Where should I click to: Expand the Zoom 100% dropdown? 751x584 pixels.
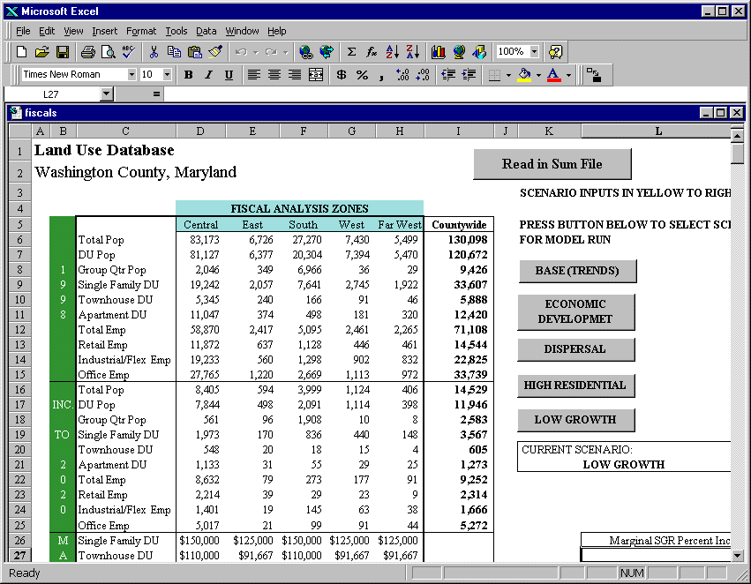[535, 52]
